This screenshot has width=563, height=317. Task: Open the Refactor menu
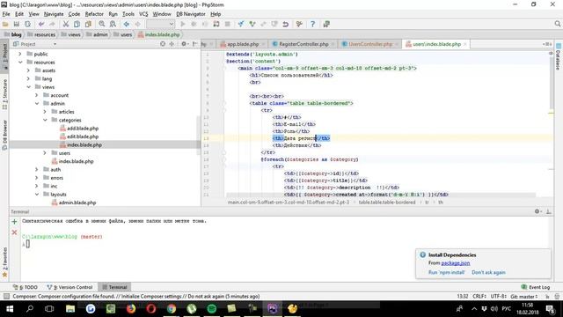pos(94,14)
